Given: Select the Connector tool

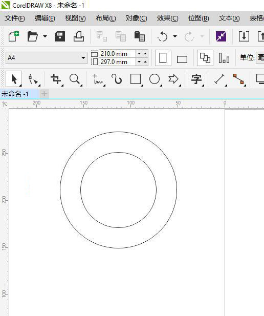Looking at the screenshot, I should (238, 79).
